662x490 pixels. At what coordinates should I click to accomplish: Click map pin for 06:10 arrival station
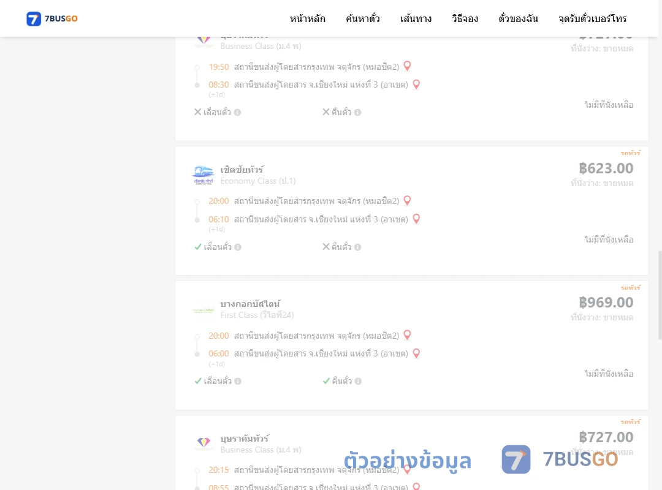(x=416, y=219)
